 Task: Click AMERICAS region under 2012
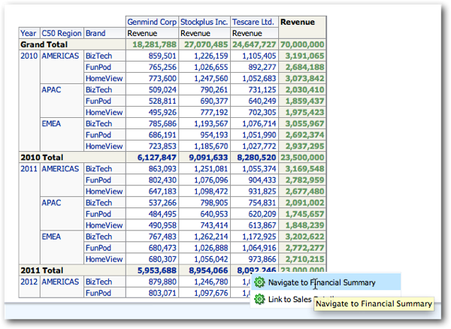60,282
